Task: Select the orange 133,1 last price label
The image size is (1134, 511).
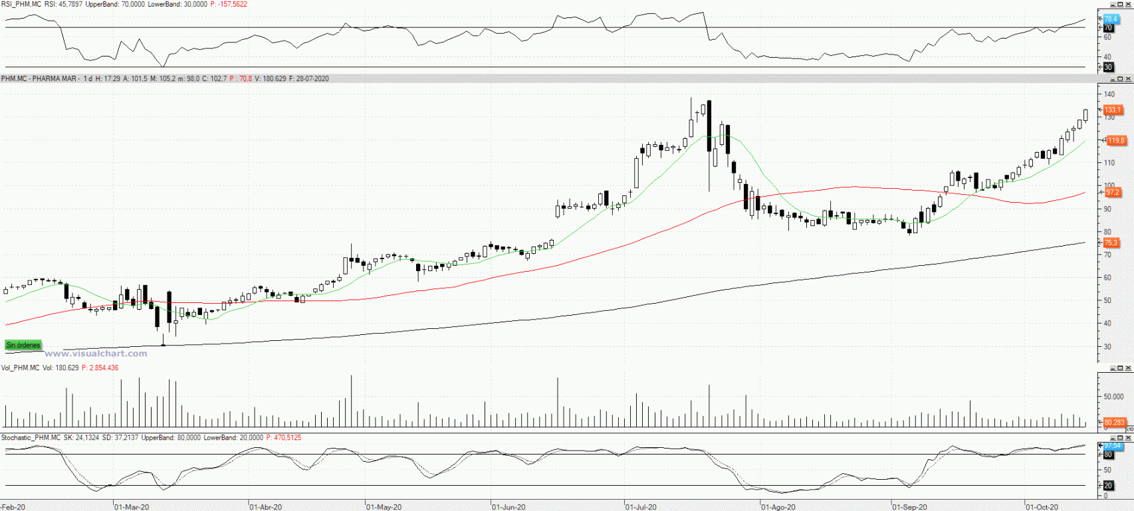Action: pos(1113,110)
